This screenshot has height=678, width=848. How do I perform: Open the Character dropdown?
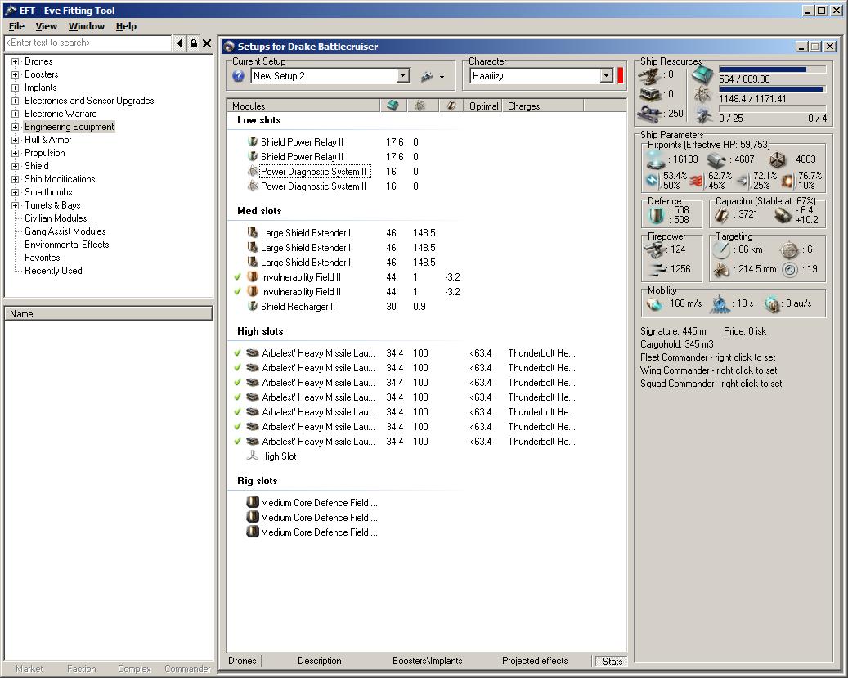607,76
